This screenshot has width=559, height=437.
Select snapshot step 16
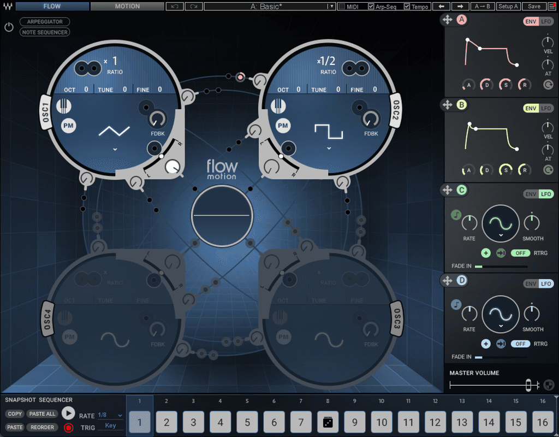542,422
